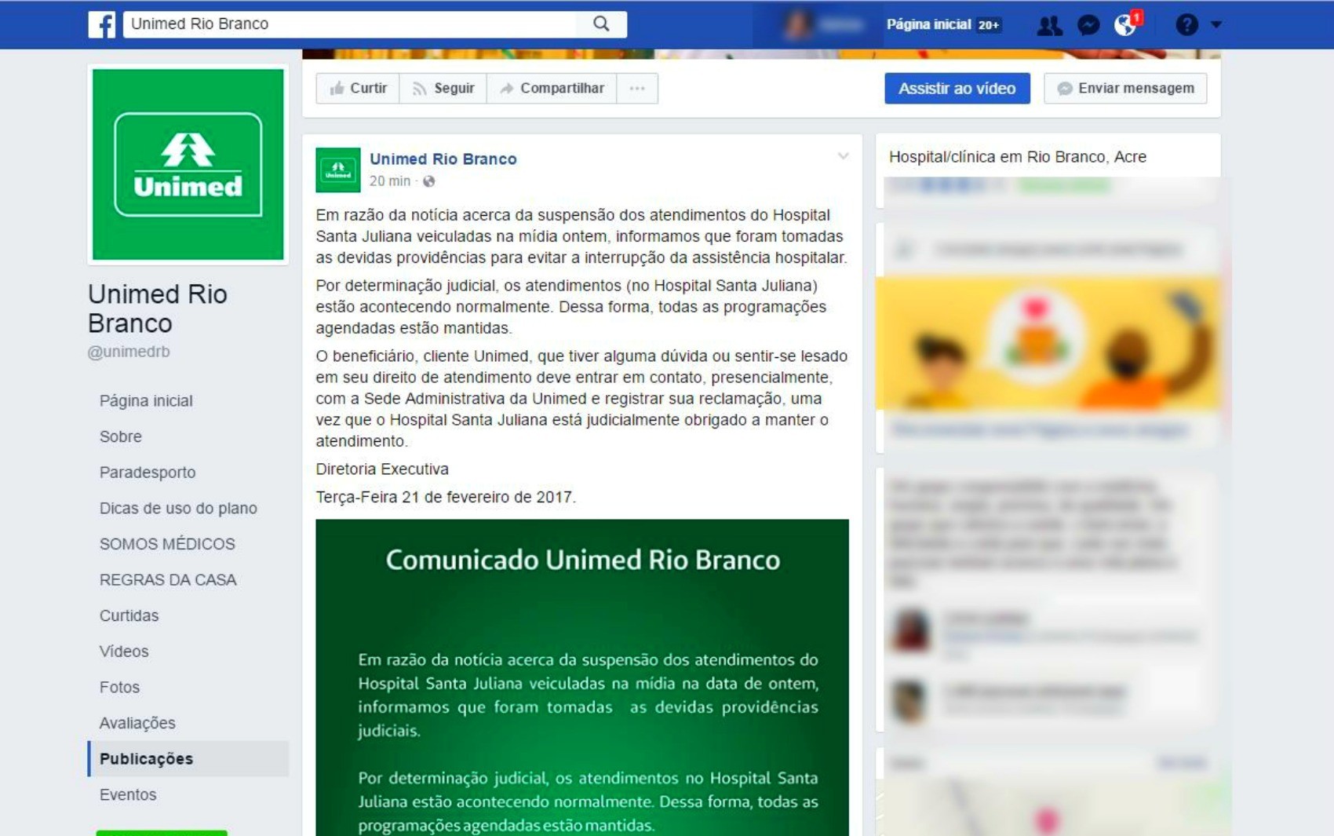
Task: Open the account dropdown arrow
Action: [x=1216, y=25]
